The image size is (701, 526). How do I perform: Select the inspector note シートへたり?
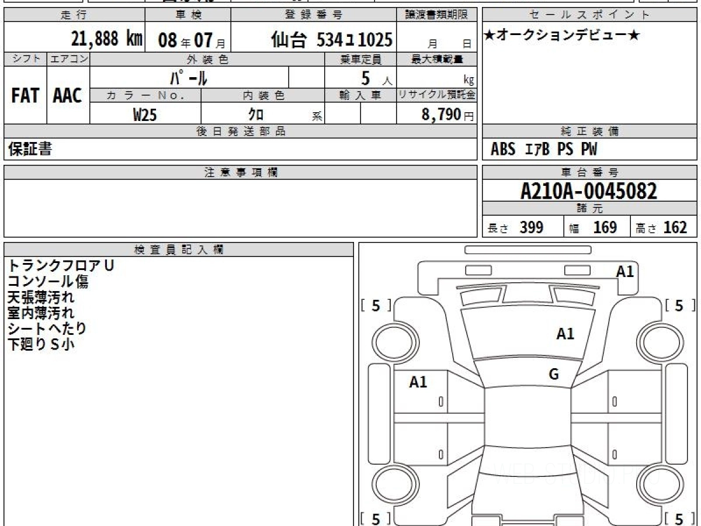coord(47,329)
